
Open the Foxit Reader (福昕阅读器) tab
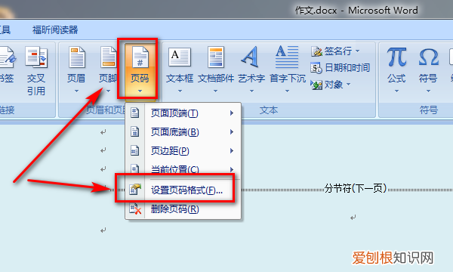click(x=55, y=29)
